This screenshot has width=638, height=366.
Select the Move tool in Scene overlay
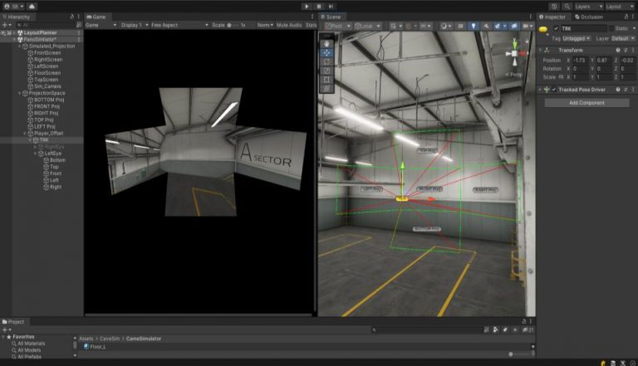(x=326, y=51)
